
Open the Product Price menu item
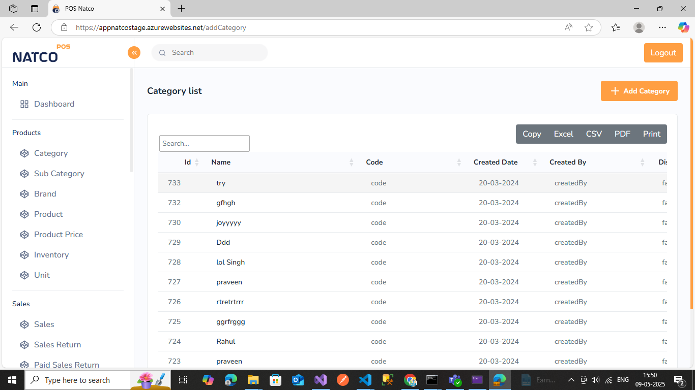pyautogui.click(x=59, y=235)
